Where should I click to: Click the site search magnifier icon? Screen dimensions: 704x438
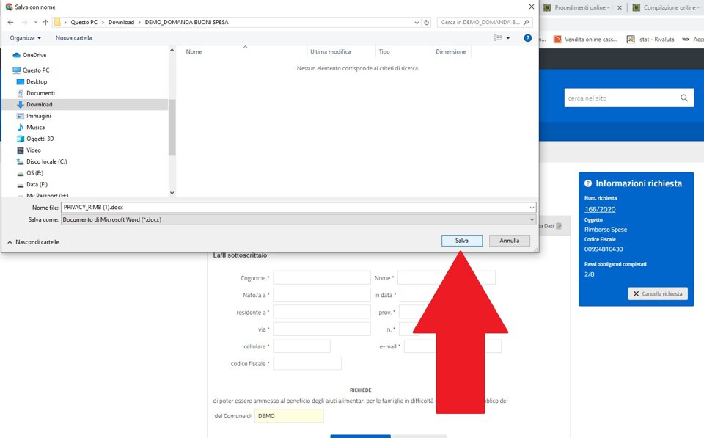click(684, 98)
